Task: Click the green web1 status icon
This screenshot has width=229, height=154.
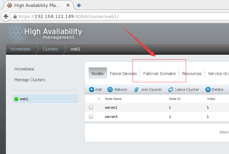Action: [x=16, y=99]
